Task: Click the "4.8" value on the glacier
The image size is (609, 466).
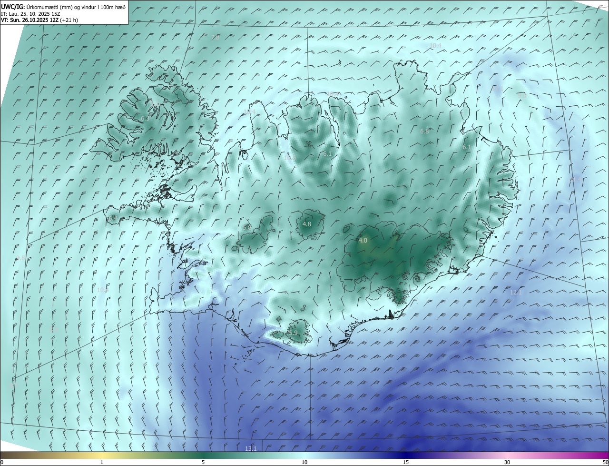Action: pos(307,224)
